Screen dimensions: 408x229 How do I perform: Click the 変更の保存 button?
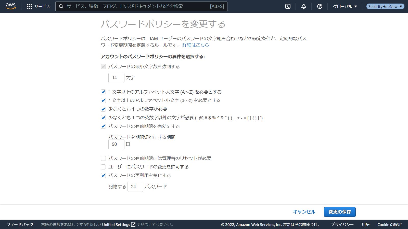coord(340,212)
